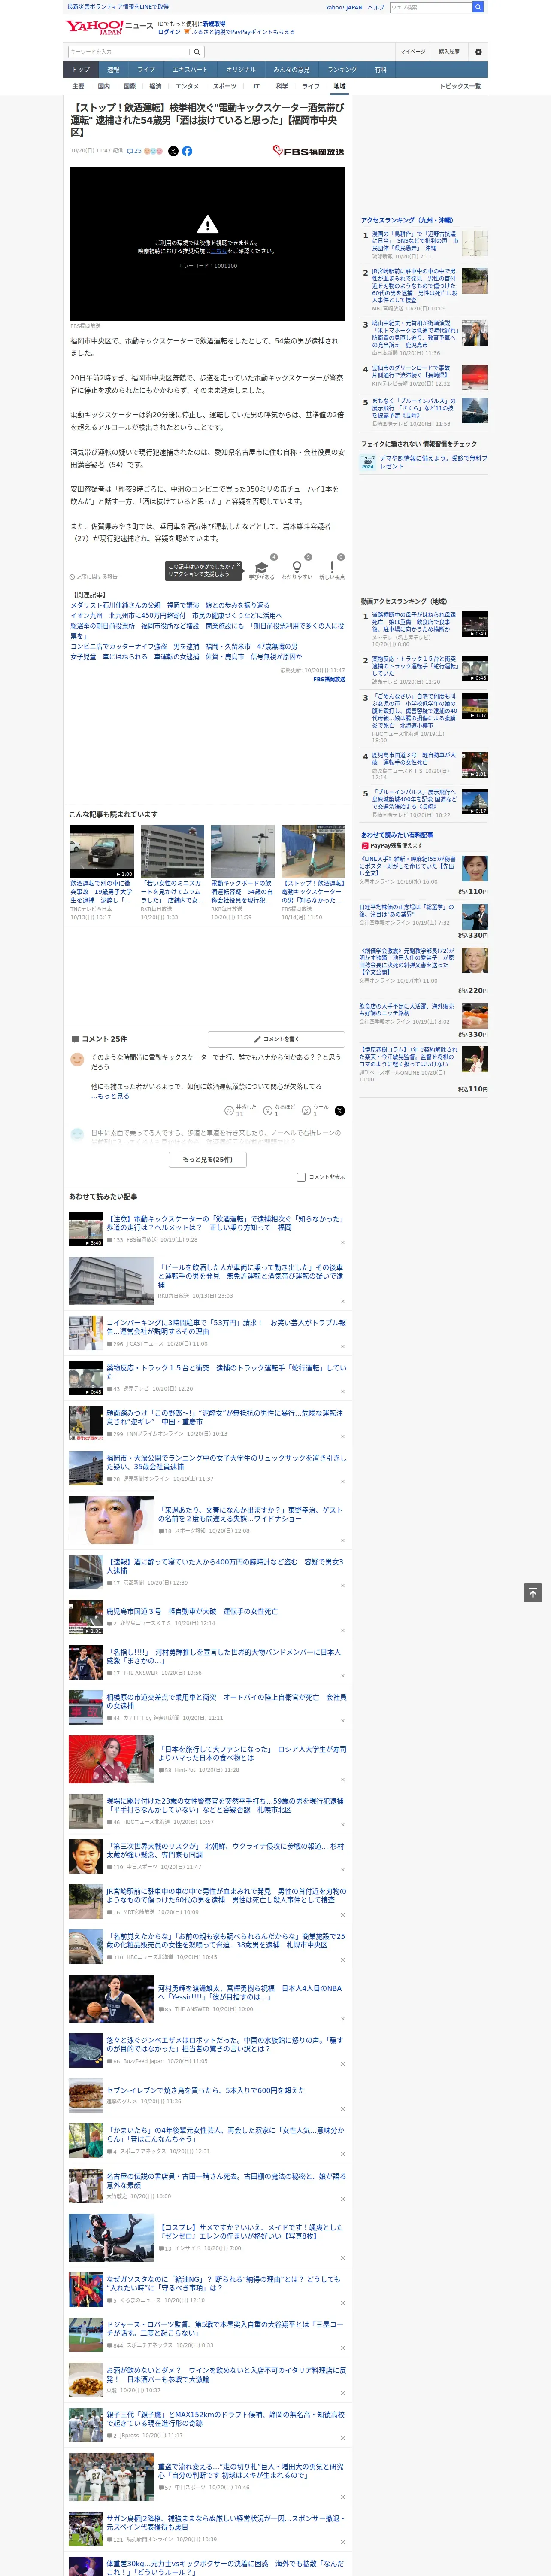This screenshot has height=2576, width=551.
Task: Toggle the コメント非表示 checkbox
Action: 301,1177
